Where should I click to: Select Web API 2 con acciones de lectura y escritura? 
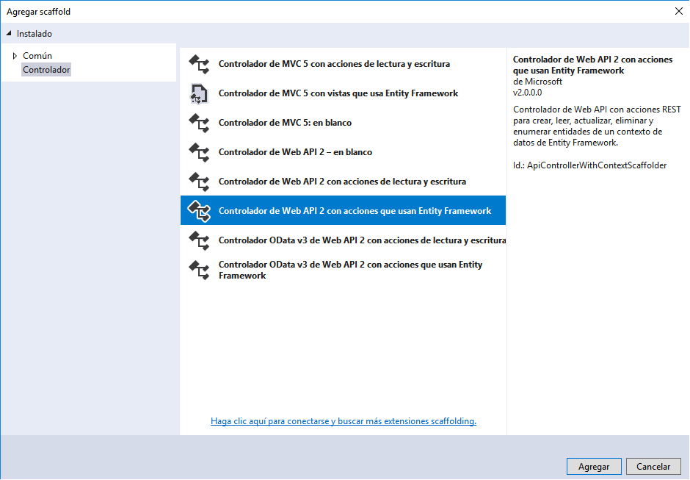(343, 182)
